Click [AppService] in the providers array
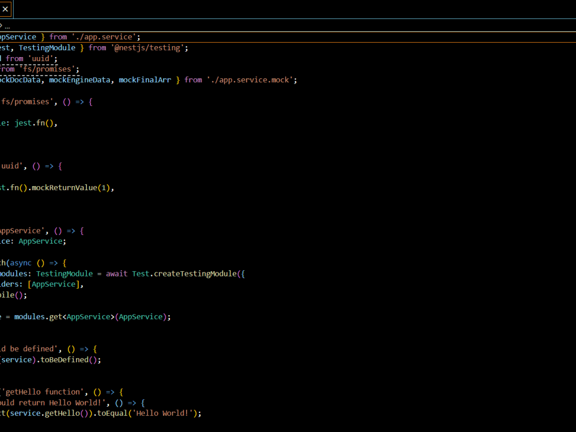The image size is (576, 432). (54, 285)
